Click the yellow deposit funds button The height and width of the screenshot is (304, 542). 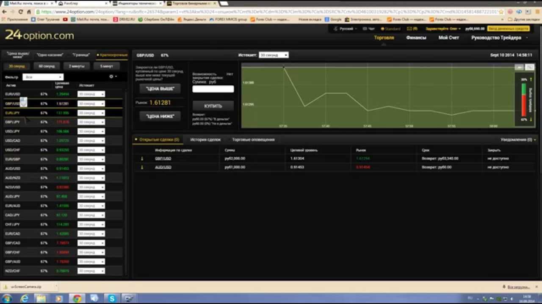(508, 29)
